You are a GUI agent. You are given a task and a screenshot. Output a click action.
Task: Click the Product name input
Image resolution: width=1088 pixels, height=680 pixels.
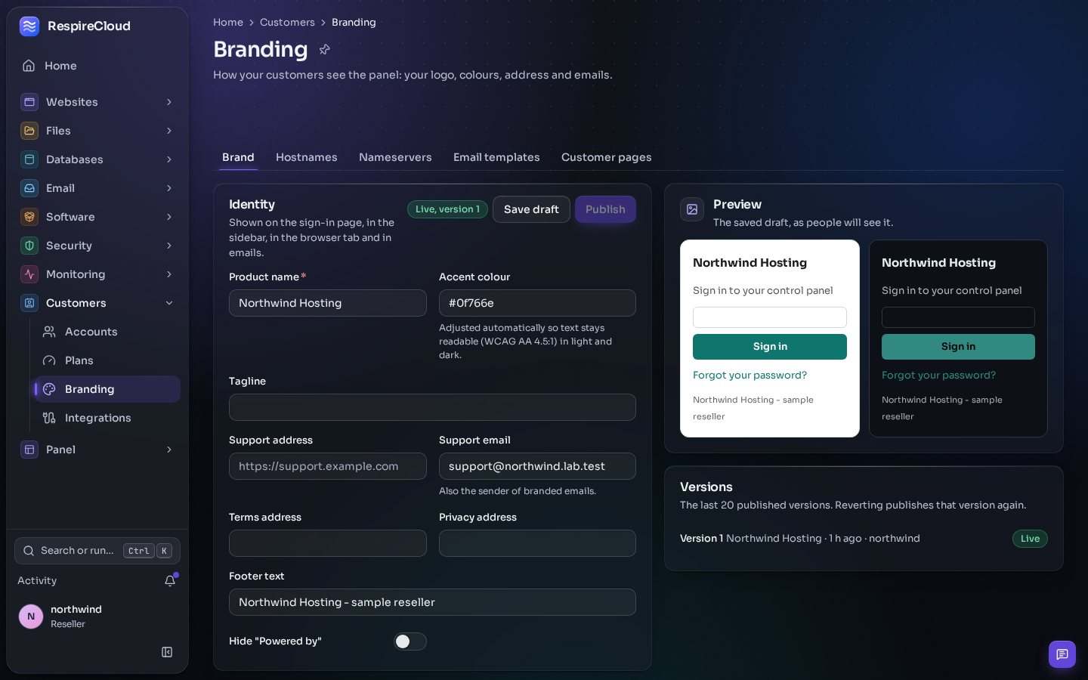pos(328,303)
